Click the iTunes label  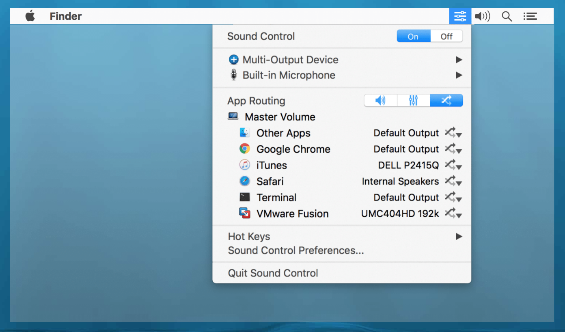coord(272,165)
